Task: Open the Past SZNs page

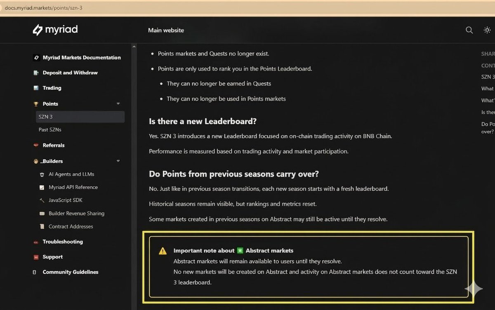Action: [x=50, y=129]
